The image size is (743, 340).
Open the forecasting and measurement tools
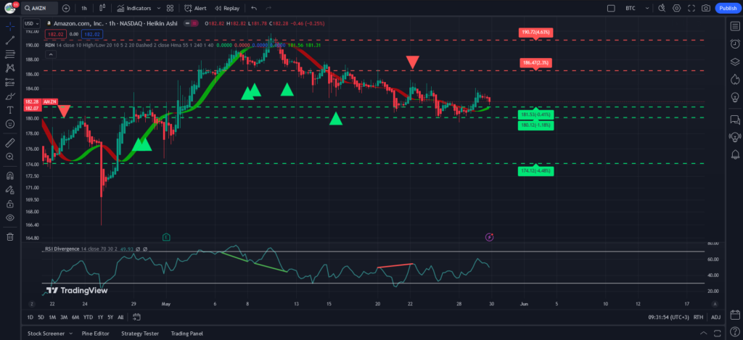pos(10,83)
